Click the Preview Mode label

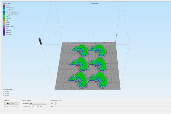coord(94,3)
